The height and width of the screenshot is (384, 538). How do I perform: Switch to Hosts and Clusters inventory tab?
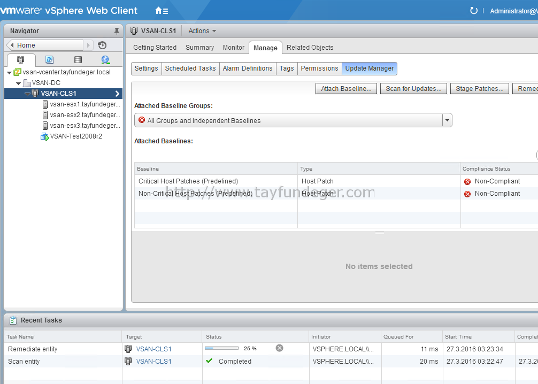[20, 60]
